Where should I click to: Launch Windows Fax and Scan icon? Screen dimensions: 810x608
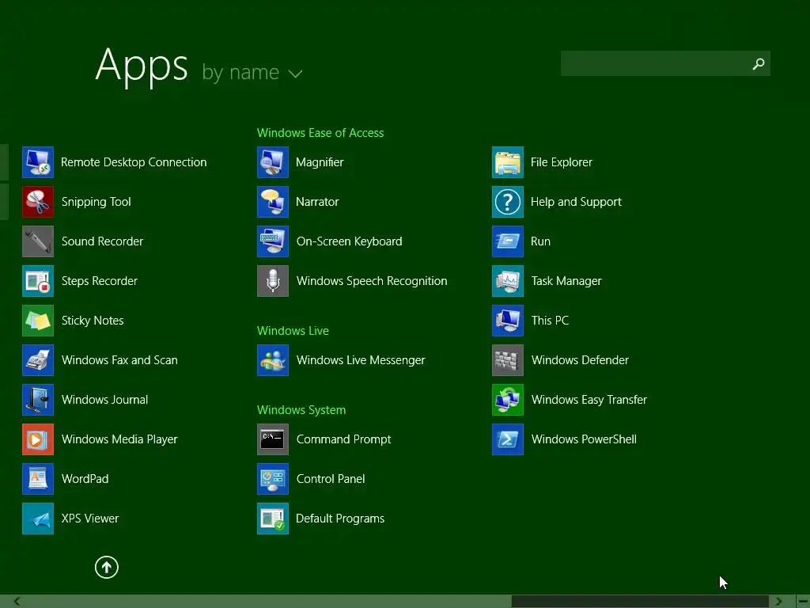point(38,360)
